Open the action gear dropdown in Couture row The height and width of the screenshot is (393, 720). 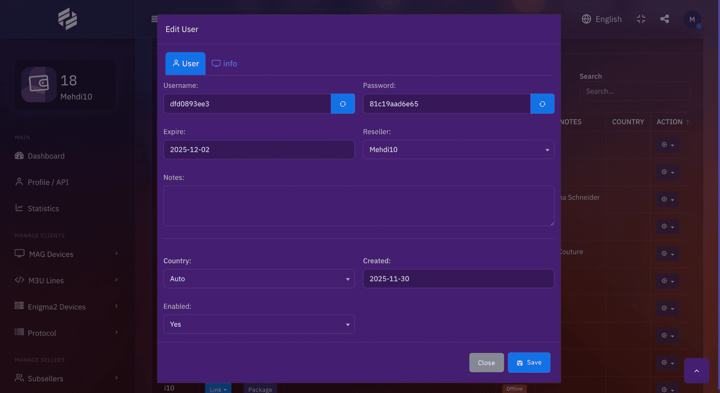[668, 254]
